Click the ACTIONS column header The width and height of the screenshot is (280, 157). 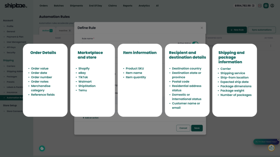click(x=269, y=38)
